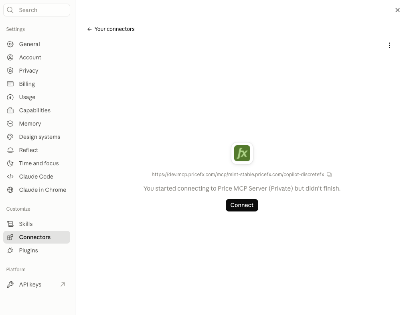Viewport: 407px width, 315px height.
Task: Copy the connector URL with copy icon
Action: point(329,175)
